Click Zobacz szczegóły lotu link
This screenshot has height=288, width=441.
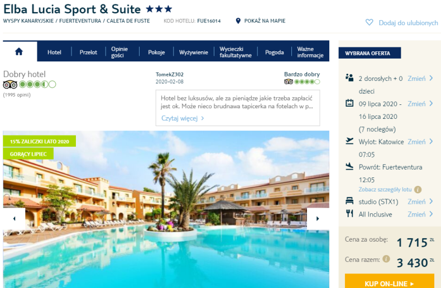point(385,190)
